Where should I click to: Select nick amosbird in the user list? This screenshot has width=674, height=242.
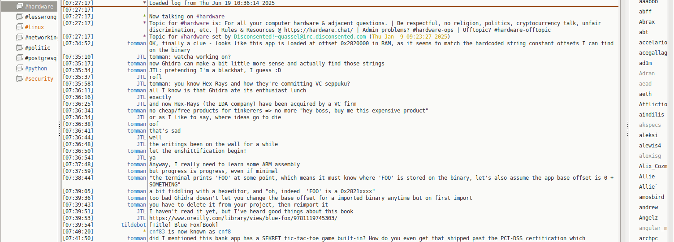[648, 197]
